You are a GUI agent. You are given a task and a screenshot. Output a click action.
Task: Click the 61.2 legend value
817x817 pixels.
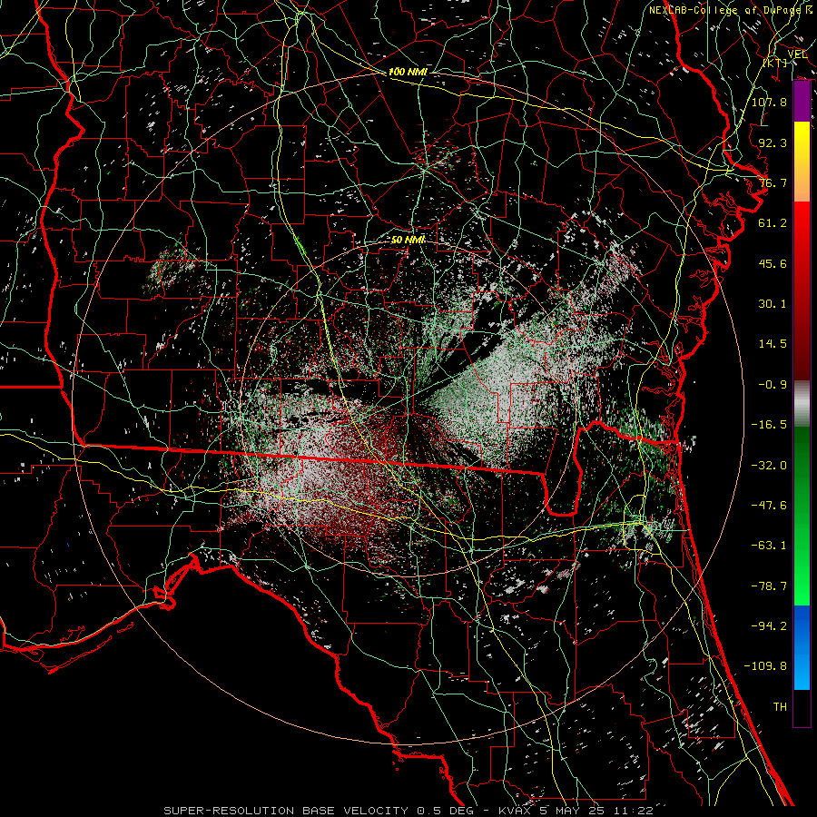[773, 223]
